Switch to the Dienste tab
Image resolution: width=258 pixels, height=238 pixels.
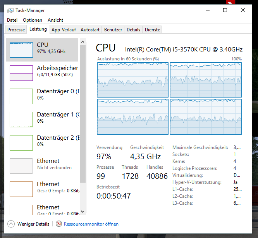pos(152,29)
